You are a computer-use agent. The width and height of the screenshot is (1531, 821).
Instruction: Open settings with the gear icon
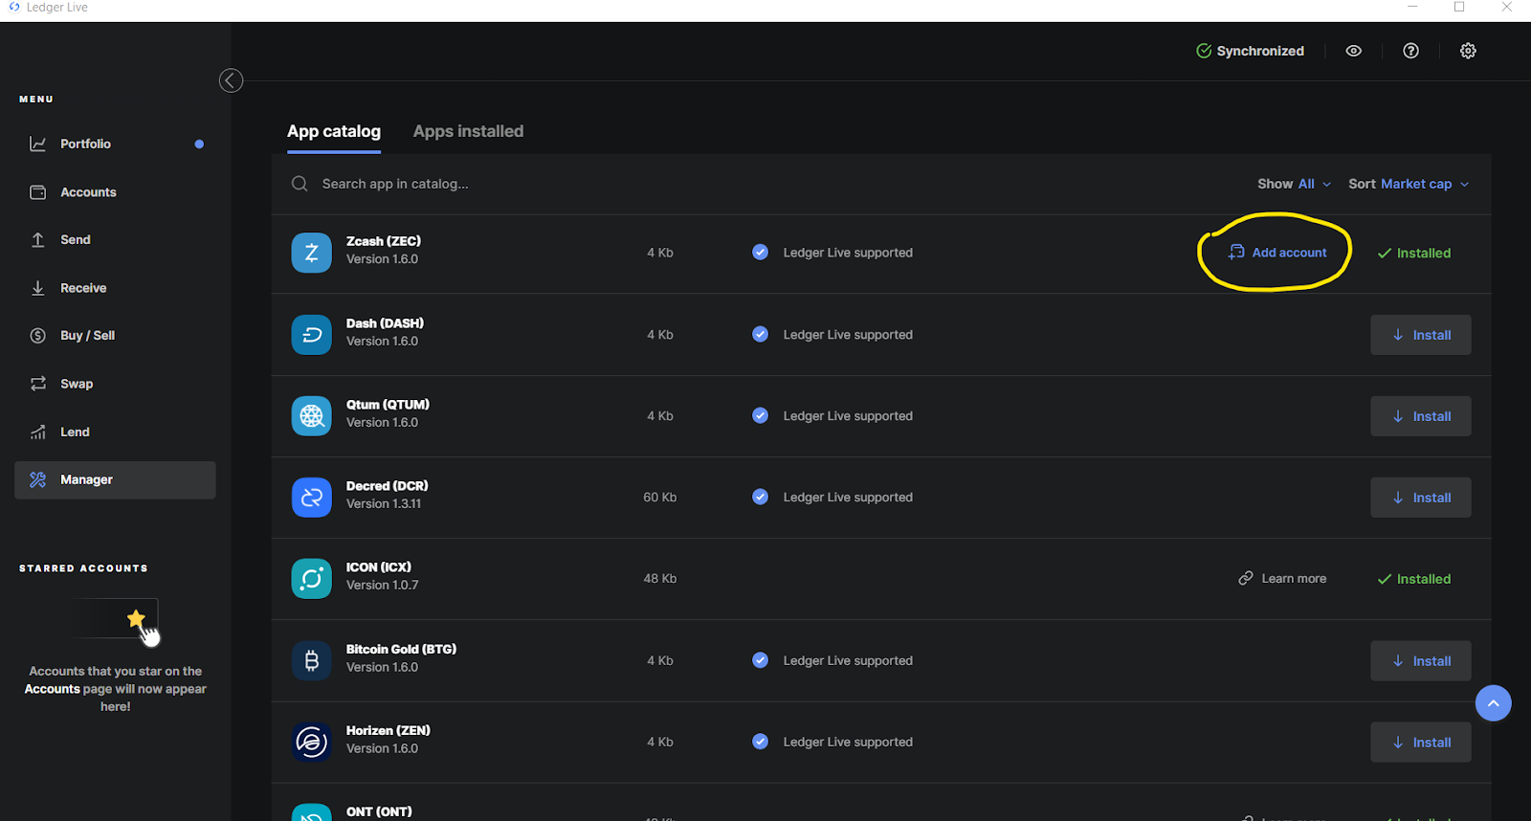coord(1468,51)
